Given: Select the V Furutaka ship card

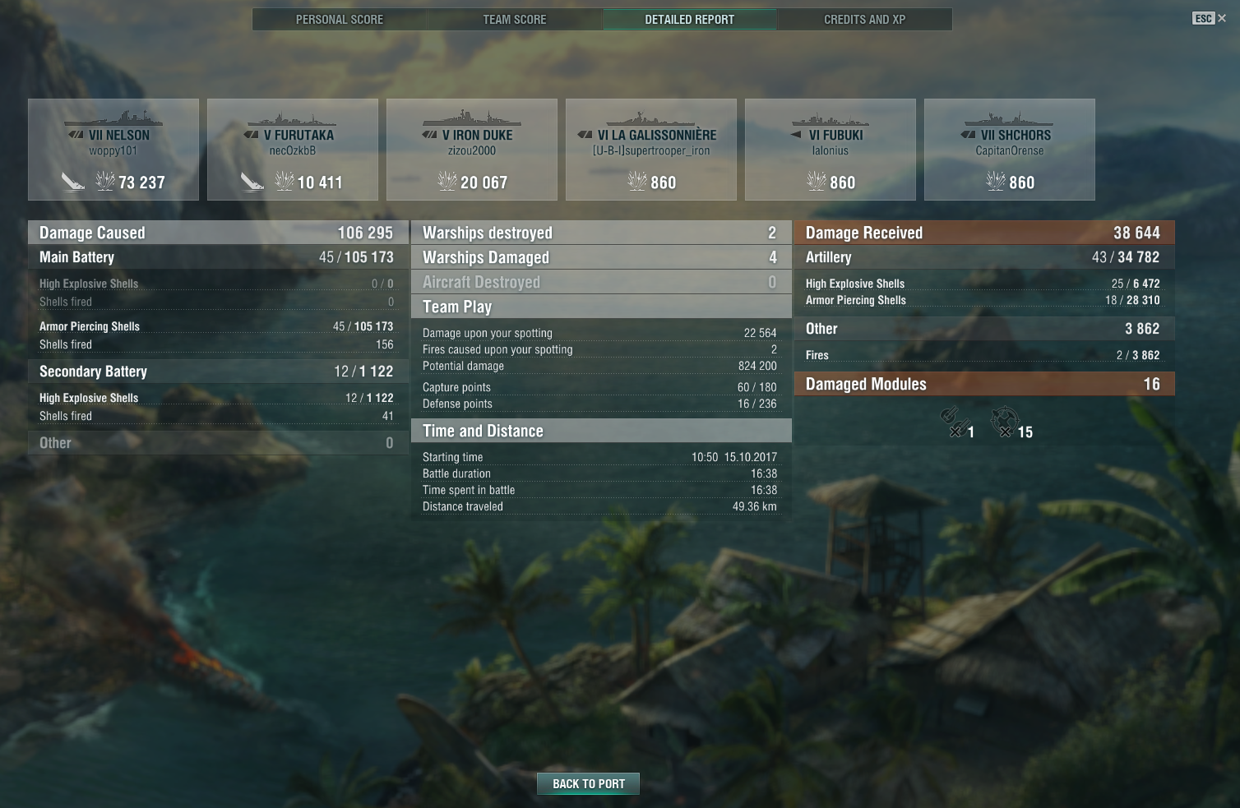Looking at the screenshot, I should tap(293, 150).
